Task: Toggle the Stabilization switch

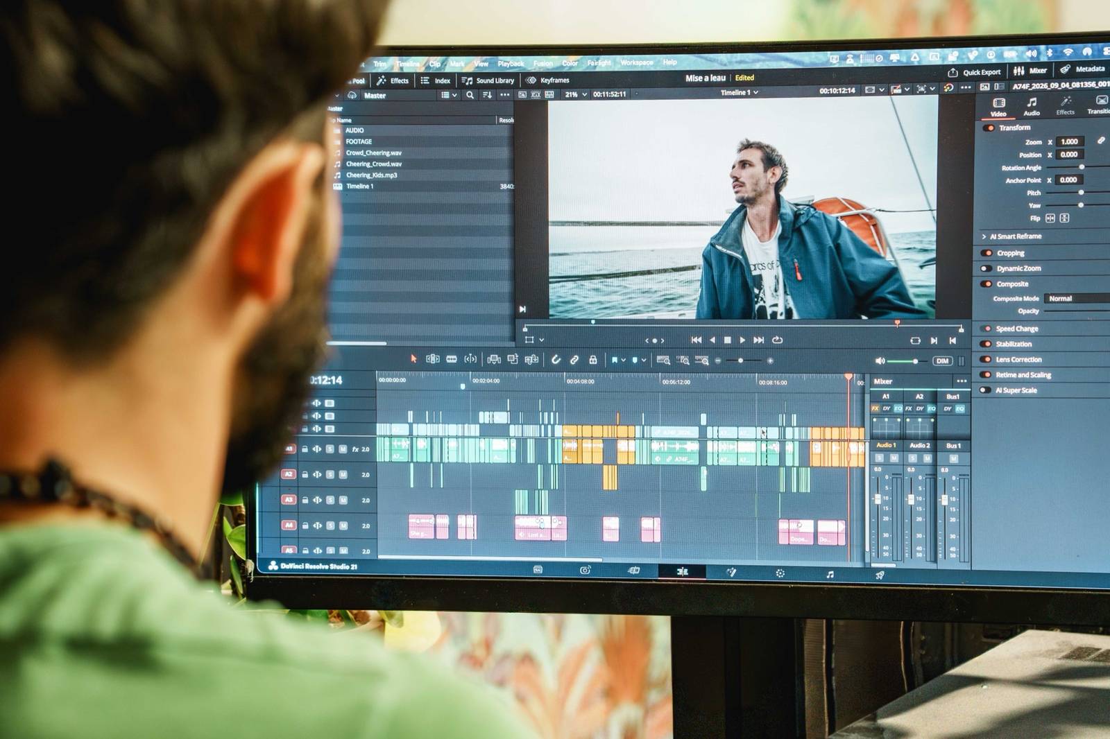Action: 986,344
